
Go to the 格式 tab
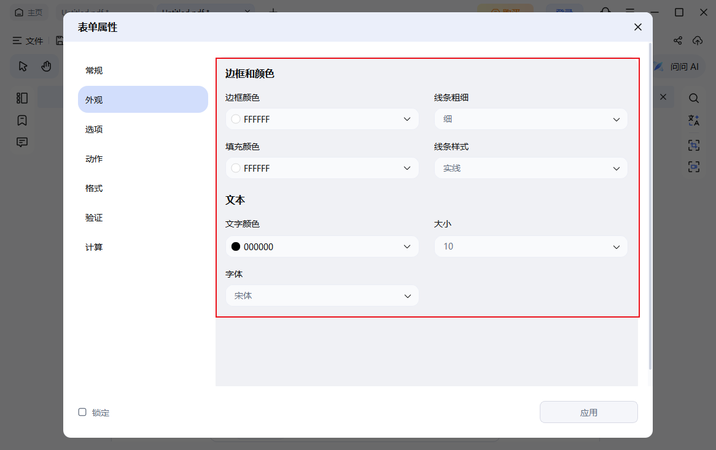142,188
